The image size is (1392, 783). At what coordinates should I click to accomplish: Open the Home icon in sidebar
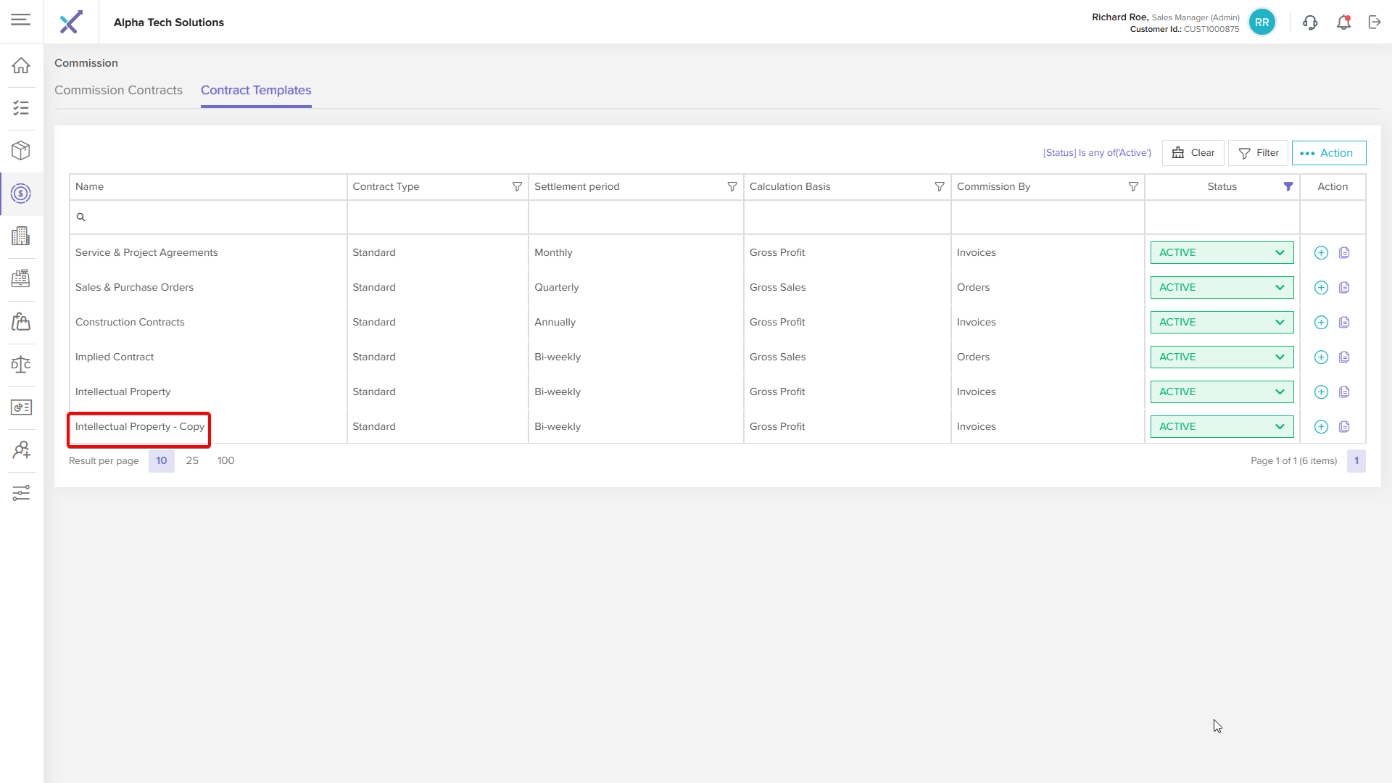coord(21,66)
